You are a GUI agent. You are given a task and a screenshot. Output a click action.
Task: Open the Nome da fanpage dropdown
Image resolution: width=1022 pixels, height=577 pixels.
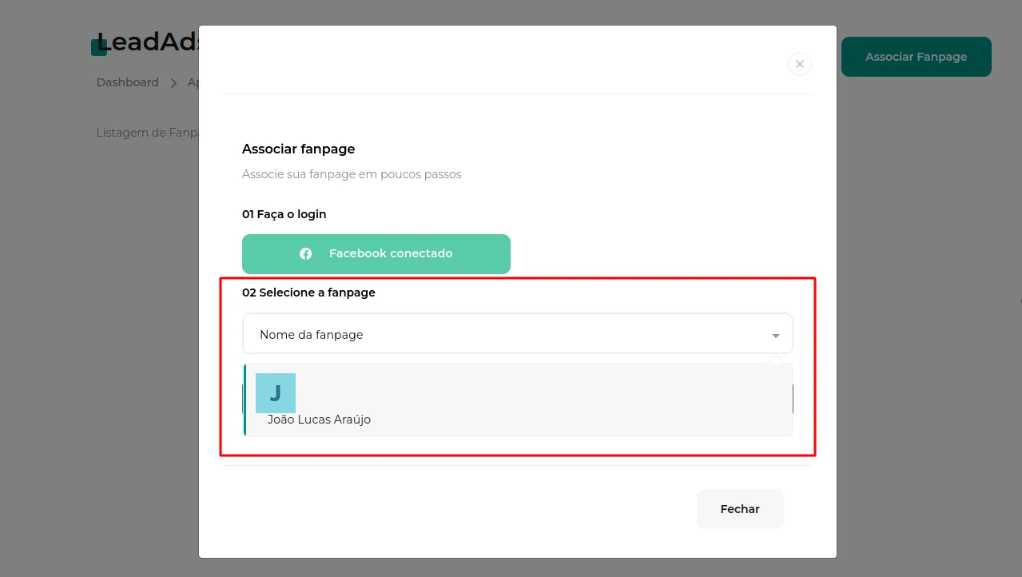[x=518, y=334]
